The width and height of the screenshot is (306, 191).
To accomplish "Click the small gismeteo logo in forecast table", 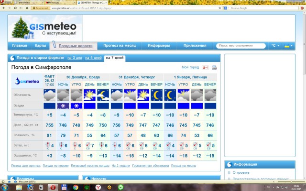I will [27, 81].
